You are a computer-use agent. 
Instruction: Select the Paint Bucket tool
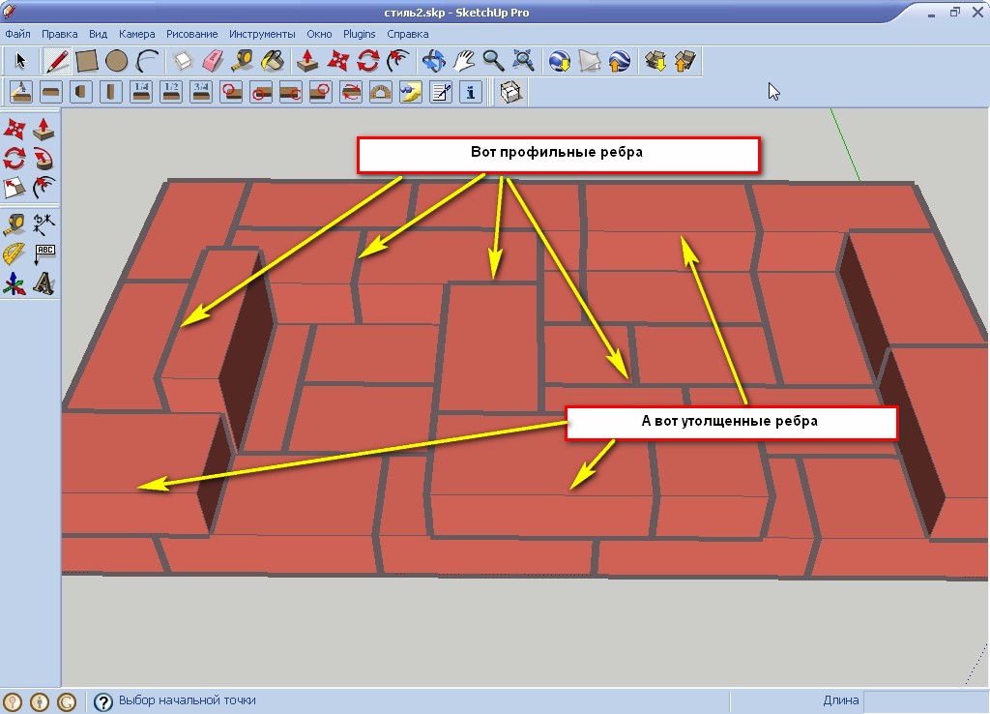pos(273,61)
